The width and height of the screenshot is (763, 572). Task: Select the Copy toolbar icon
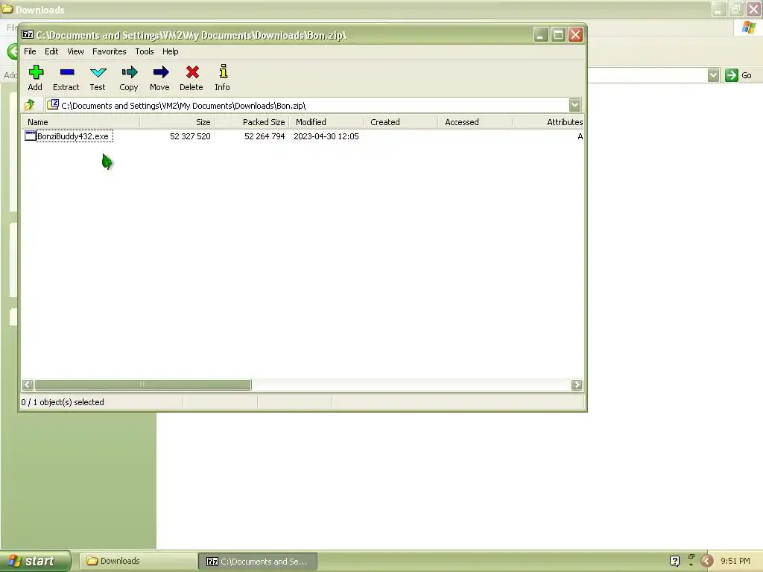[129, 72]
